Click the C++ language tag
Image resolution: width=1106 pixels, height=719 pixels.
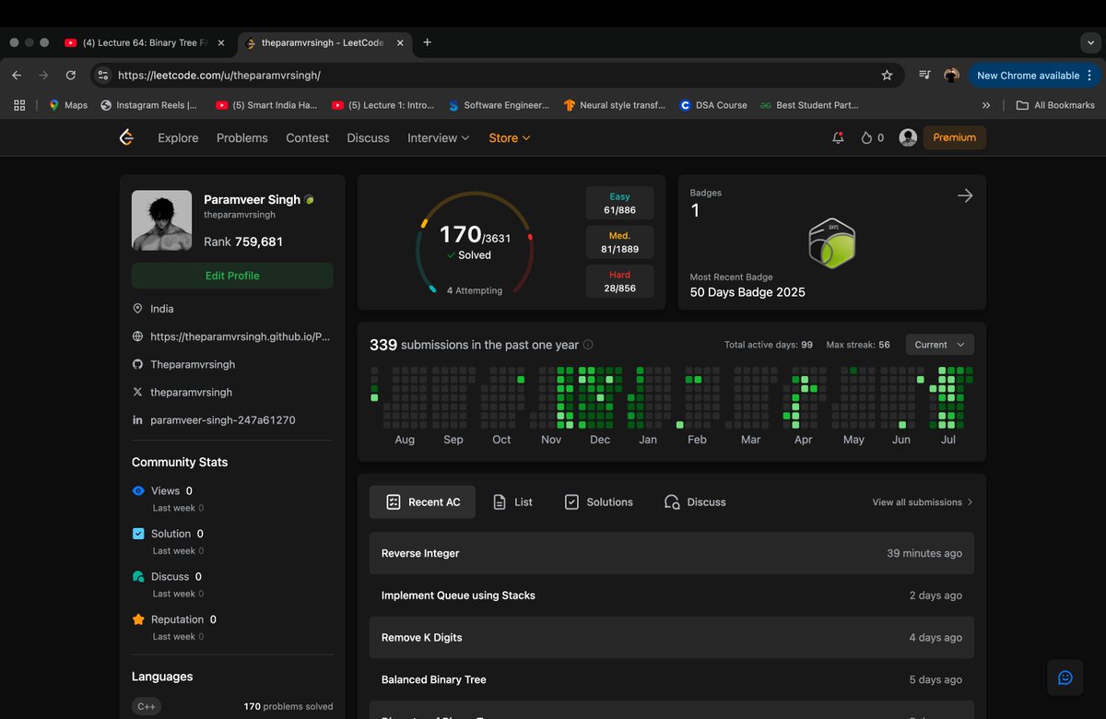tap(146, 706)
